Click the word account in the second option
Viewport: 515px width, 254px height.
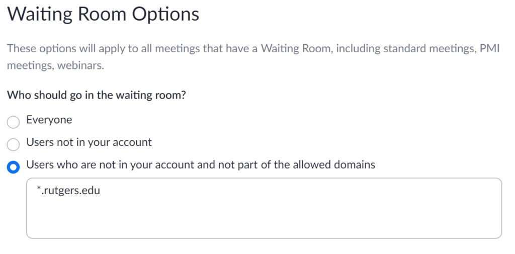click(132, 142)
